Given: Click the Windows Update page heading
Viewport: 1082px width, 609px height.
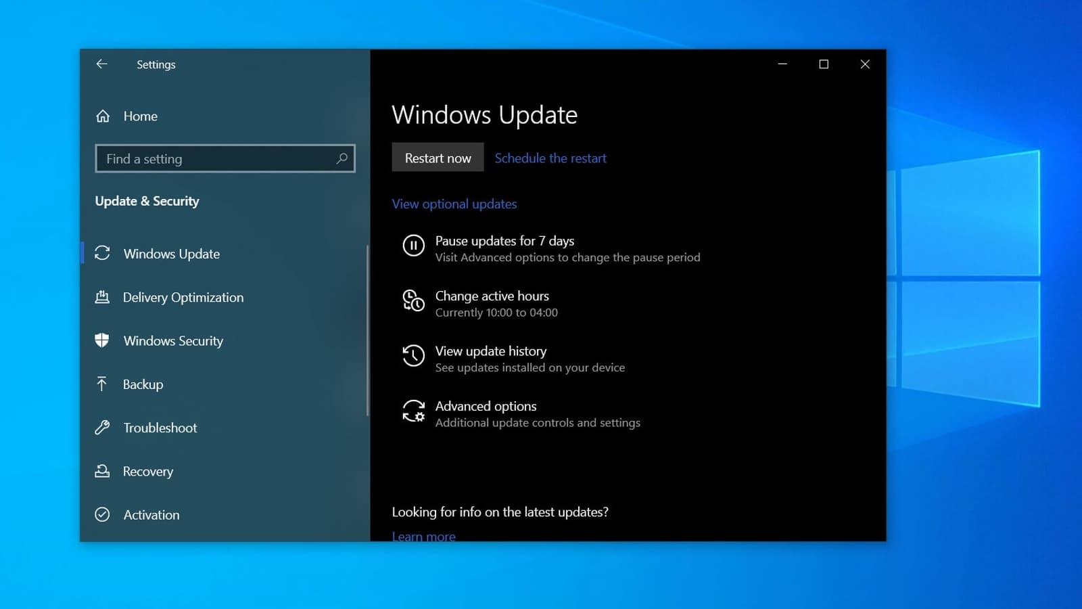Looking at the screenshot, I should (485, 115).
